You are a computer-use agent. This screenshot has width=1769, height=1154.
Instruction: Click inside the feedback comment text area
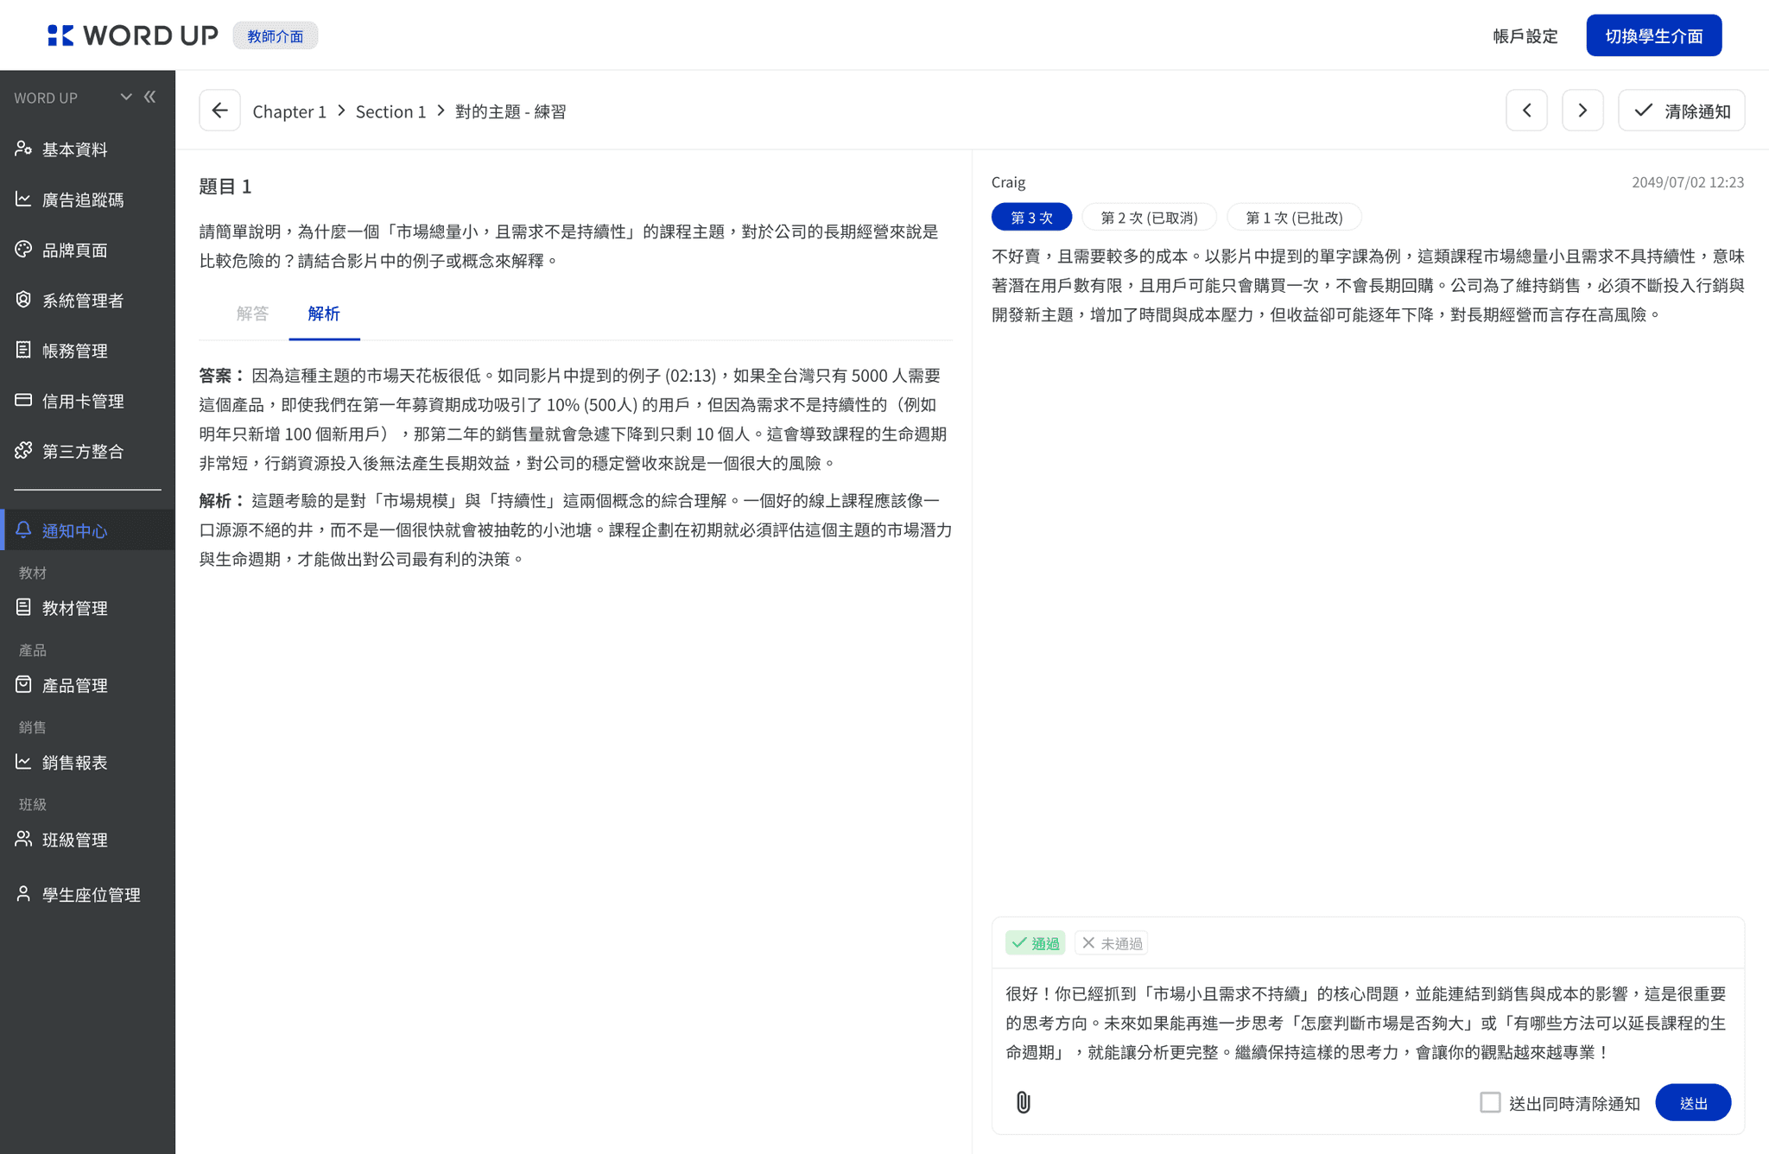tap(1365, 1023)
